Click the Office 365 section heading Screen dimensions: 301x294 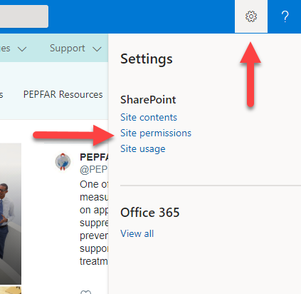(x=150, y=213)
